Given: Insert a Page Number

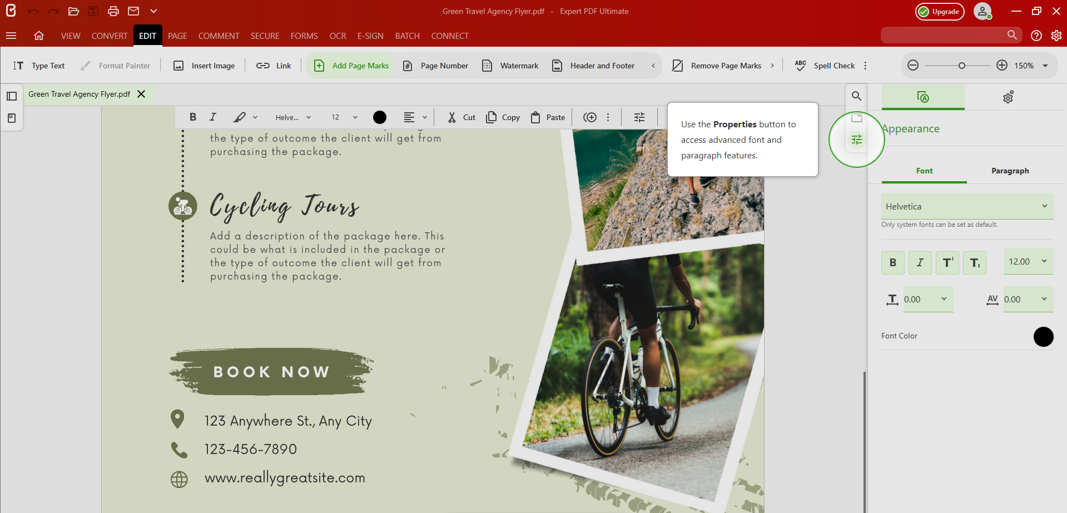Looking at the screenshot, I should [x=435, y=65].
